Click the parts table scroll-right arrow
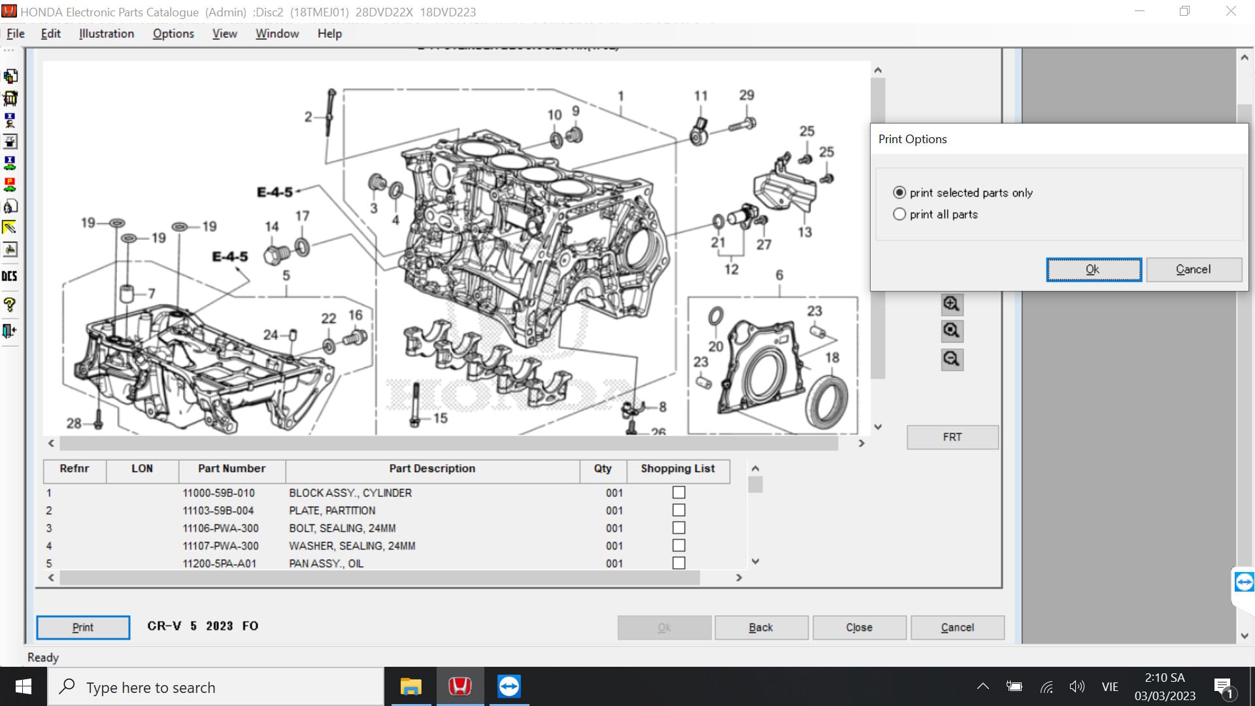Image resolution: width=1255 pixels, height=706 pixels. point(739,578)
